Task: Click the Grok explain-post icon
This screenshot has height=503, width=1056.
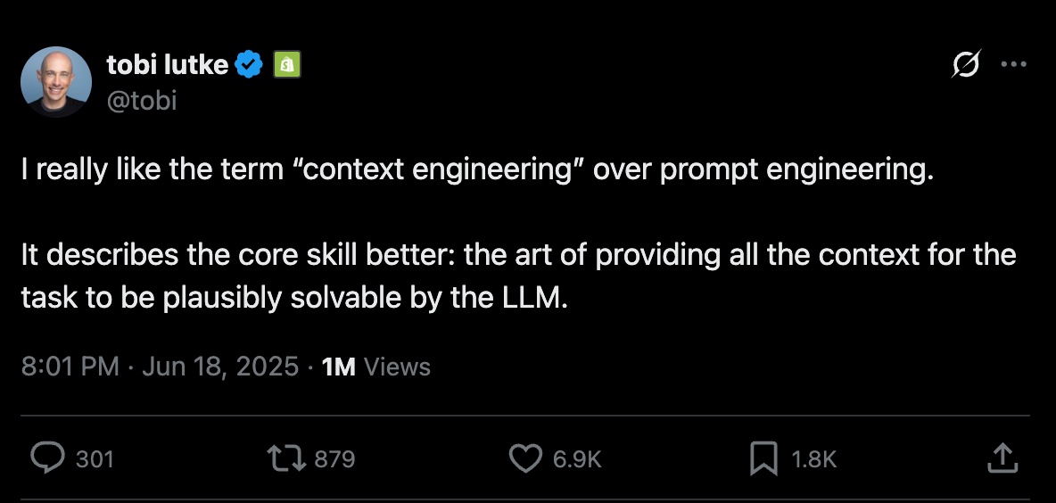Action: pos(967,64)
